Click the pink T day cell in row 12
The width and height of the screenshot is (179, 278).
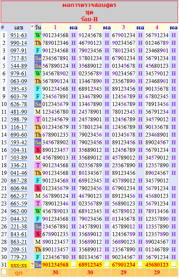38,120
